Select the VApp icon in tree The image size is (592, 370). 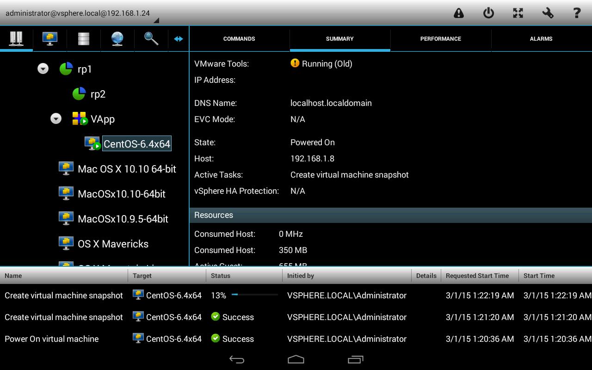point(80,119)
